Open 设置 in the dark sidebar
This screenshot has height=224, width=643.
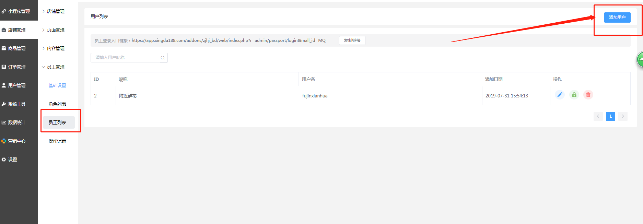click(19, 160)
